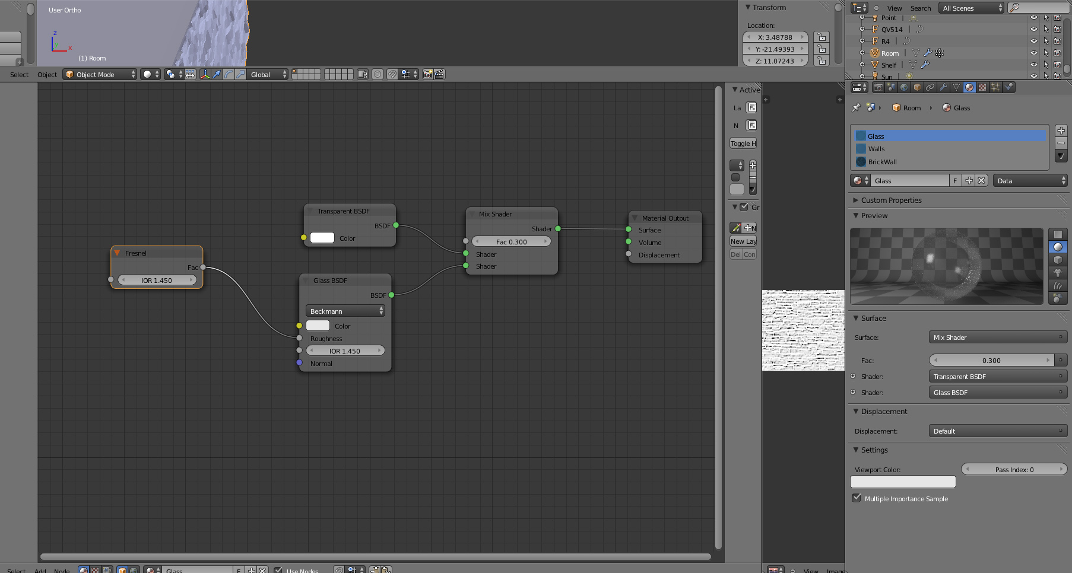
Task: Open Render properties tab (camera icon)
Action: point(878,87)
